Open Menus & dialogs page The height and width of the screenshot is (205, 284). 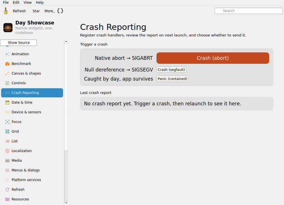tap(32, 170)
